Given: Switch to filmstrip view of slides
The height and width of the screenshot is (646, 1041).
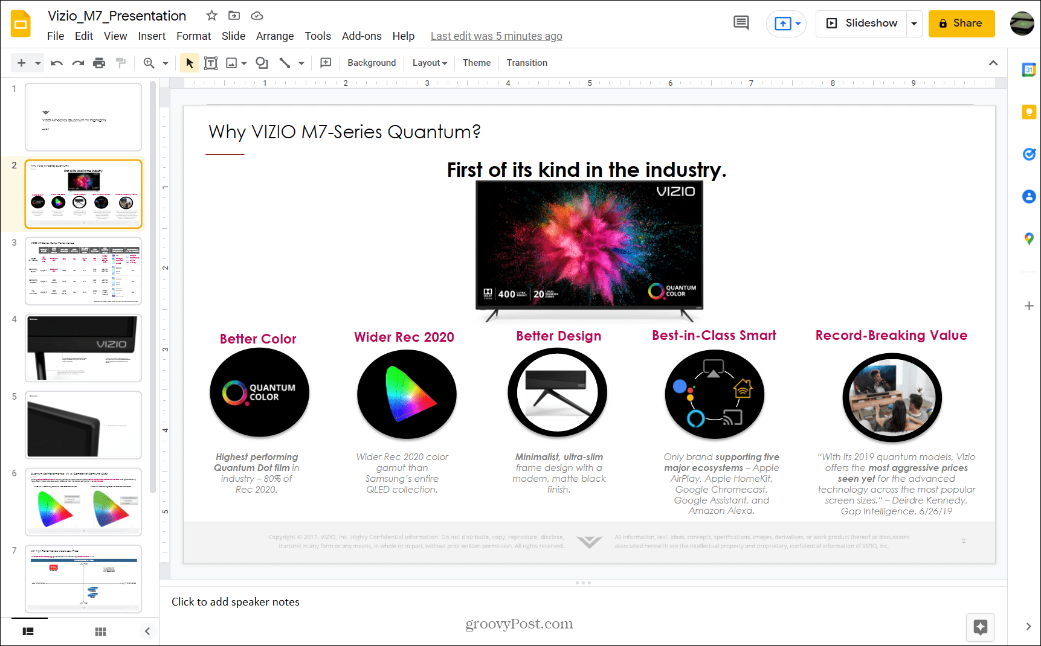Looking at the screenshot, I should coord(28,631).
